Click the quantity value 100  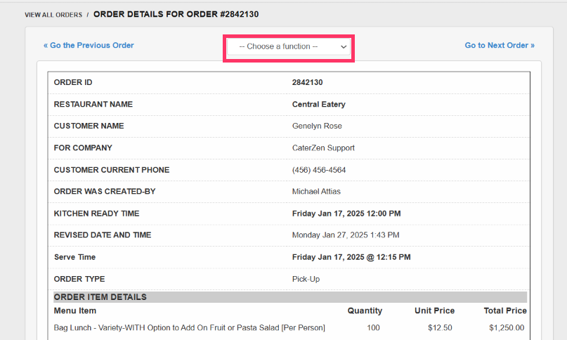pos(373,327)
